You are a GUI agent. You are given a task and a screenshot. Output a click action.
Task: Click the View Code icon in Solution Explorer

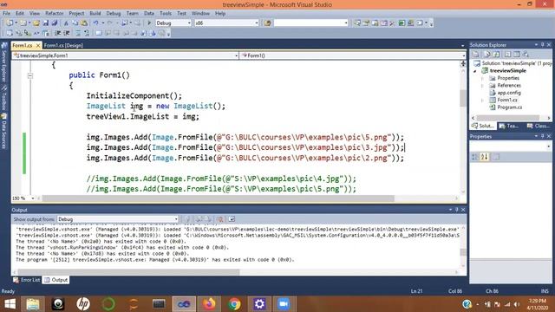coord(507,54)
